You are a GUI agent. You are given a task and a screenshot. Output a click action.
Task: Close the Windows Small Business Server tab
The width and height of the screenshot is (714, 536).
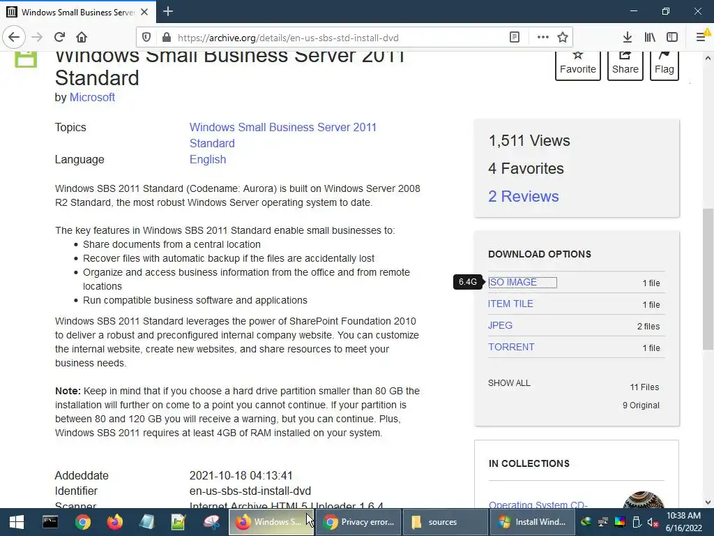tap(144, 12)
